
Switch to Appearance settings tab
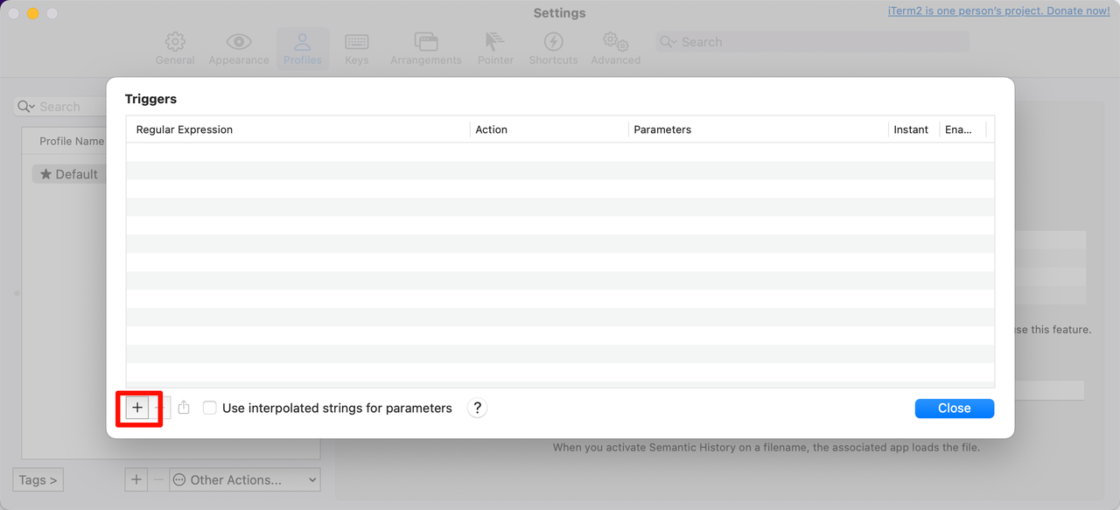pos(239,48)
